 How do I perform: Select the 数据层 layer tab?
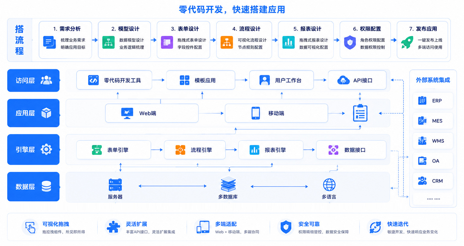click(33, 187)
